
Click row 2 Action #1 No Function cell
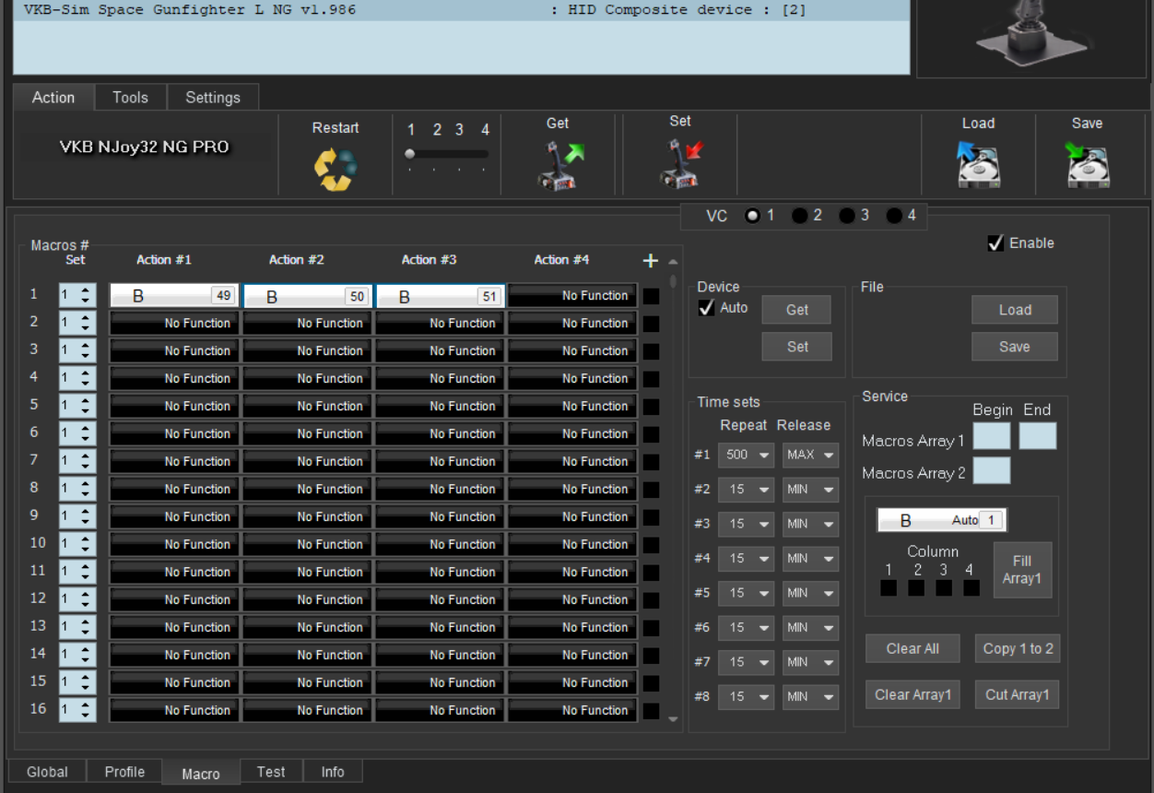(x=174, y=324)
